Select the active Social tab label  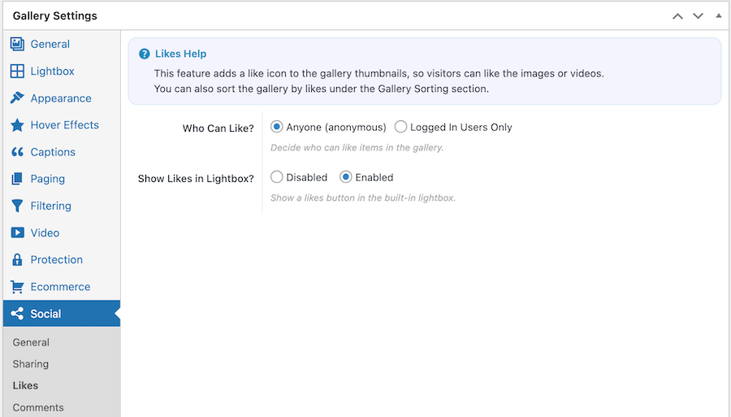45,314
